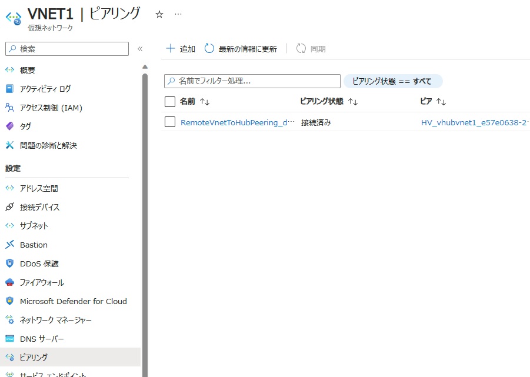Click 追加 to add a new peering
The height and width of the screenshot is (377, 530).
(179, 49)
